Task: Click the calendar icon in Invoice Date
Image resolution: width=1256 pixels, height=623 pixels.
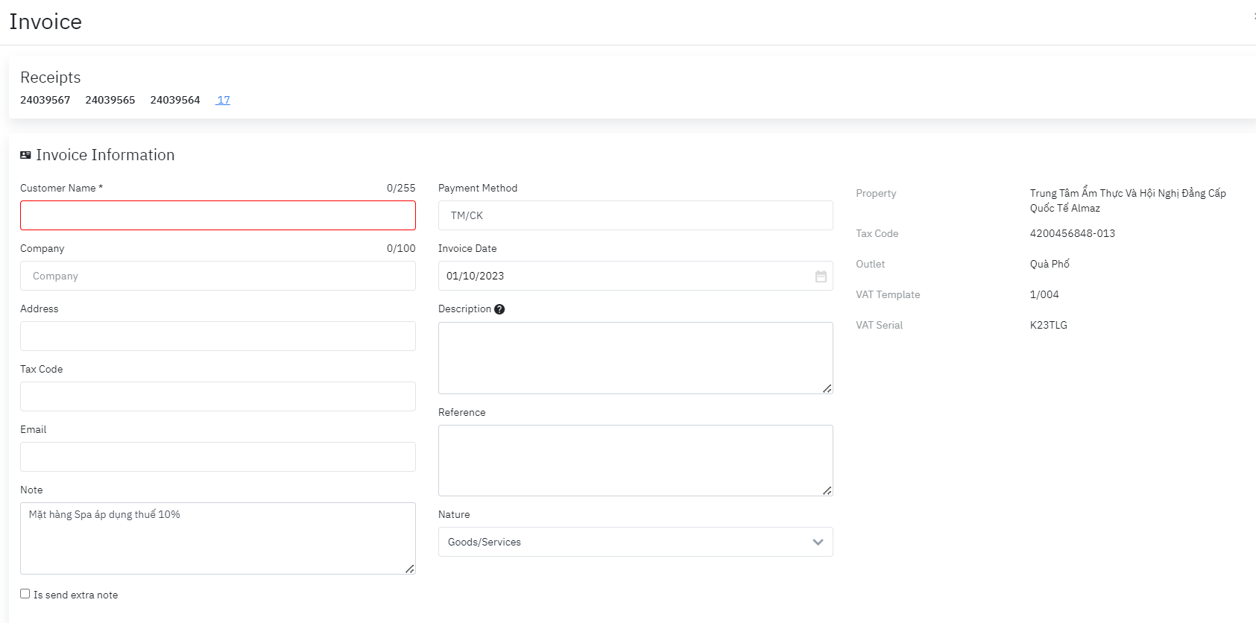Action: coord(821,276)
